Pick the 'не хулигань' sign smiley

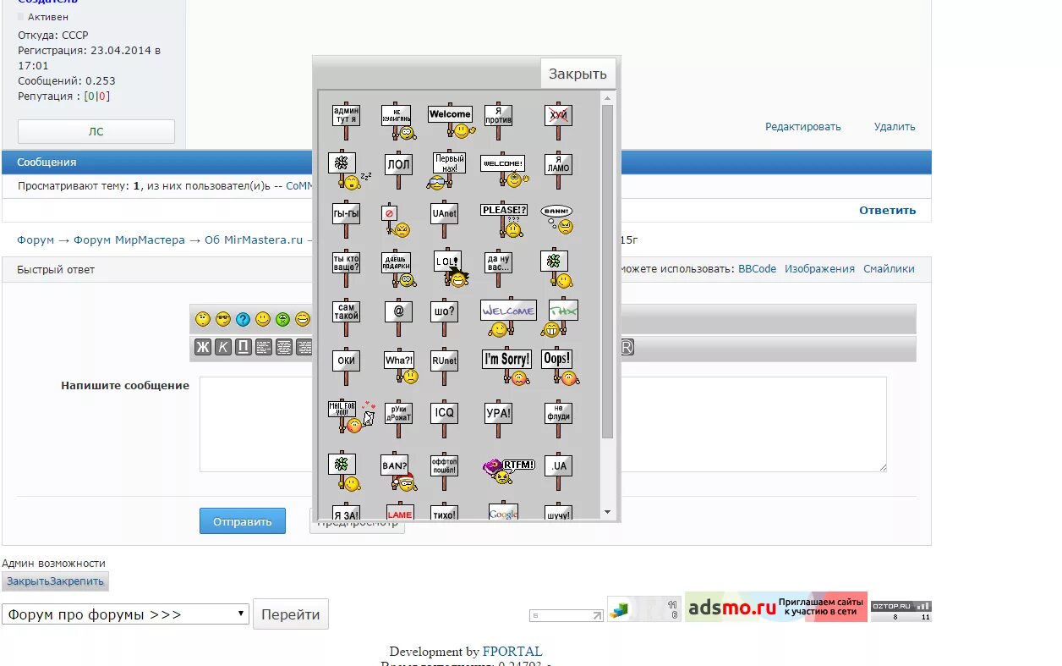tap(398, 122)
